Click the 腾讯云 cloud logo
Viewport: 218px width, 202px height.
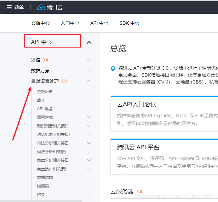pos(50,7)
